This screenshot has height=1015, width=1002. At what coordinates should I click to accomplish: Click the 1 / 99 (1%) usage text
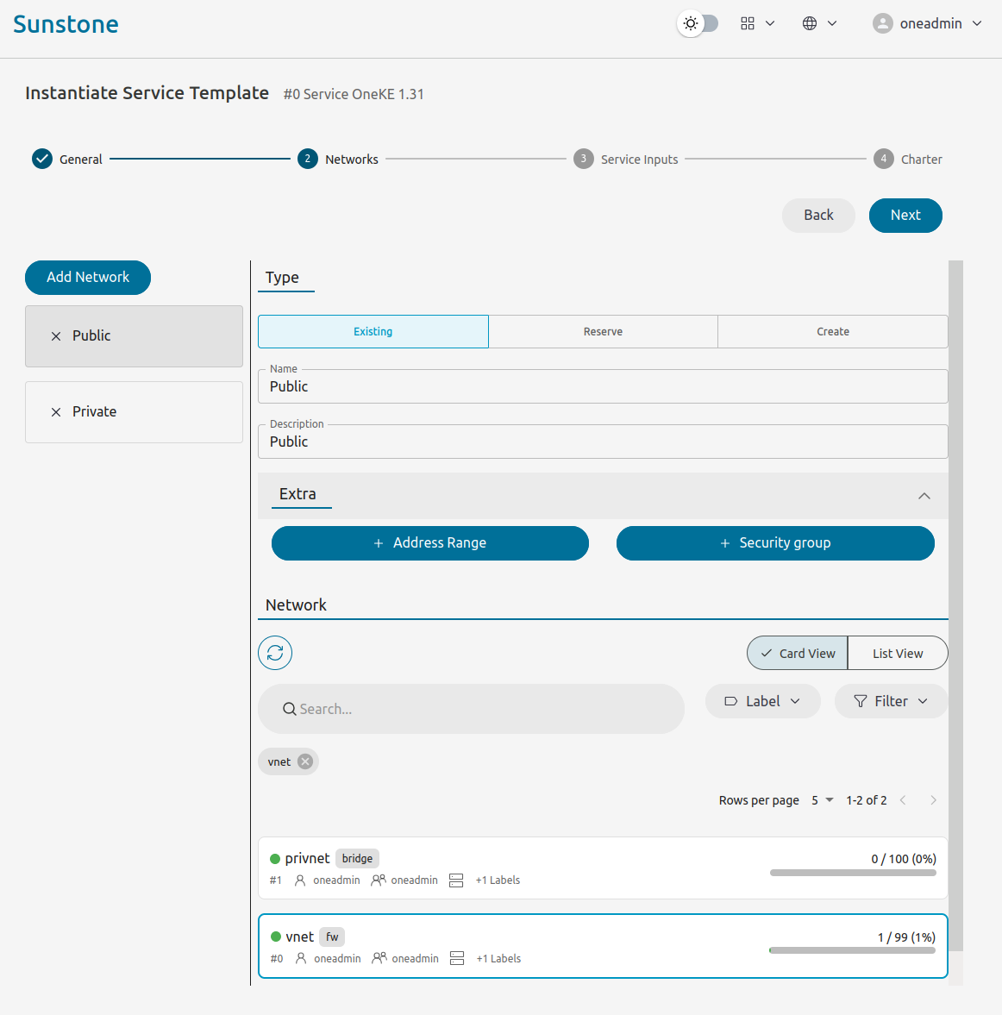[x=906, y=937]
